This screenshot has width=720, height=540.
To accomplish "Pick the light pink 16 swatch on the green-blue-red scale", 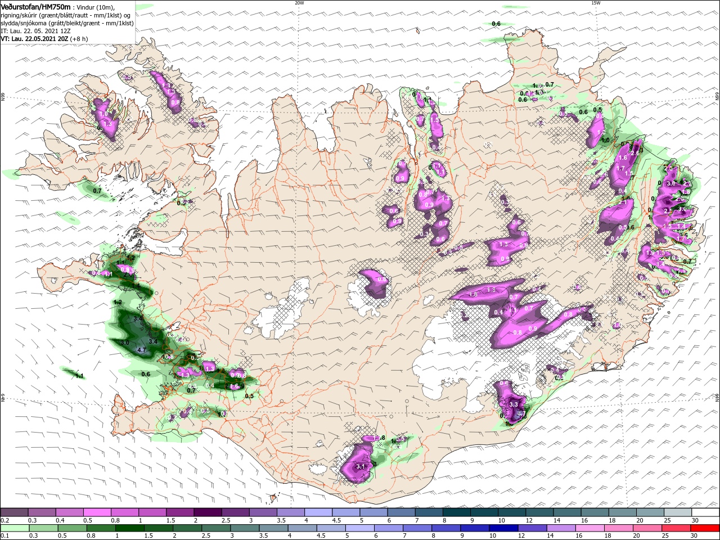I will [x=589, y=528].
